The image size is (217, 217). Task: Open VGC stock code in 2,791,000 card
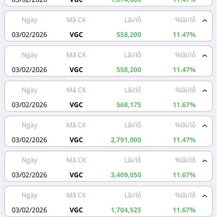click(76, 140)
